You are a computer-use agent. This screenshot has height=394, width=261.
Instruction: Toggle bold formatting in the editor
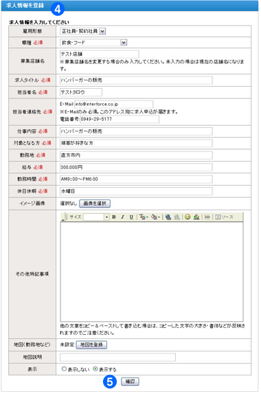[x=114, y=217]
